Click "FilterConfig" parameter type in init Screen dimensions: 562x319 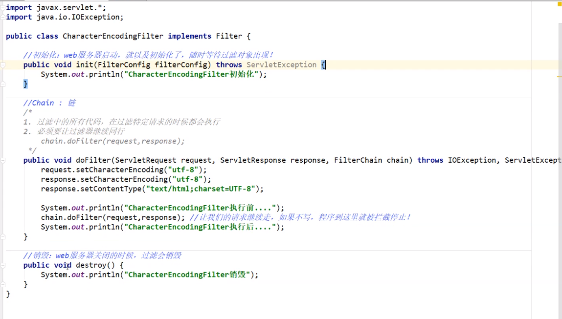pyautogui.click(x=124, y=65)
